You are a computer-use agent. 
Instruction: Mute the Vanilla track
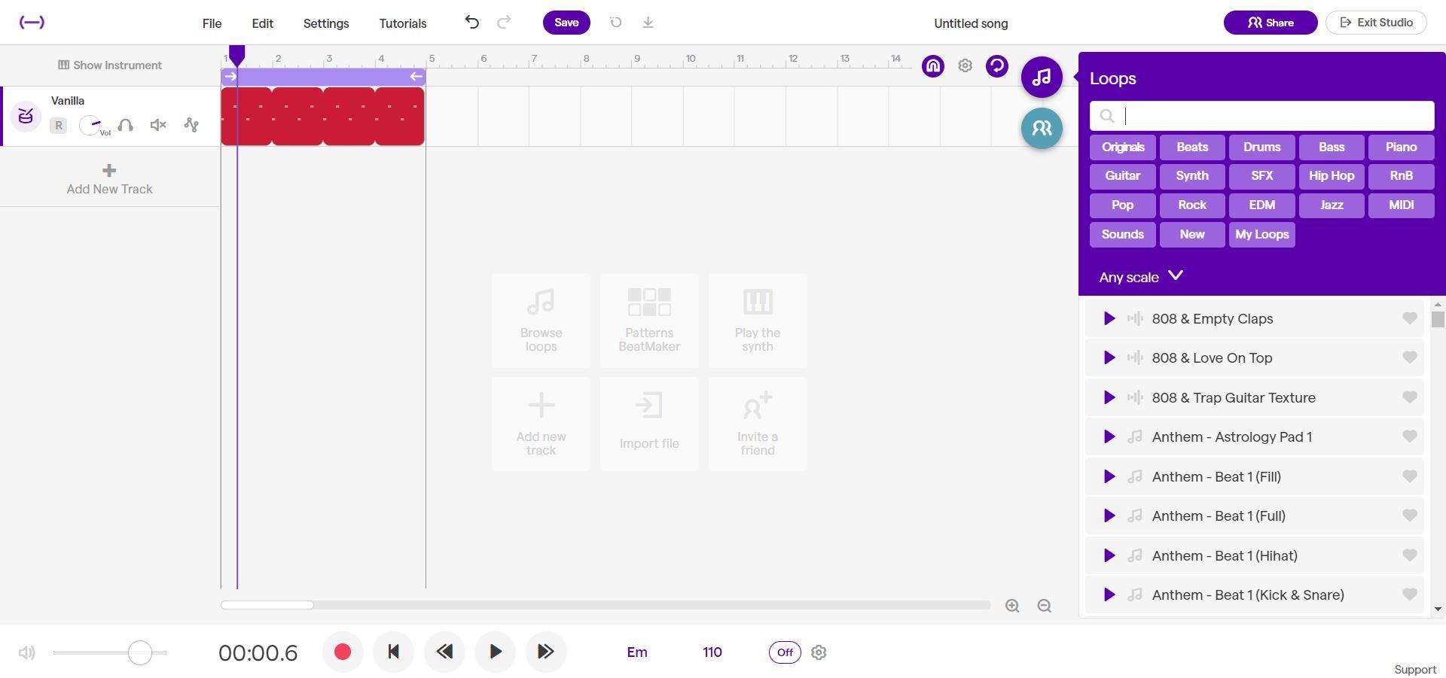coord(158,126)
